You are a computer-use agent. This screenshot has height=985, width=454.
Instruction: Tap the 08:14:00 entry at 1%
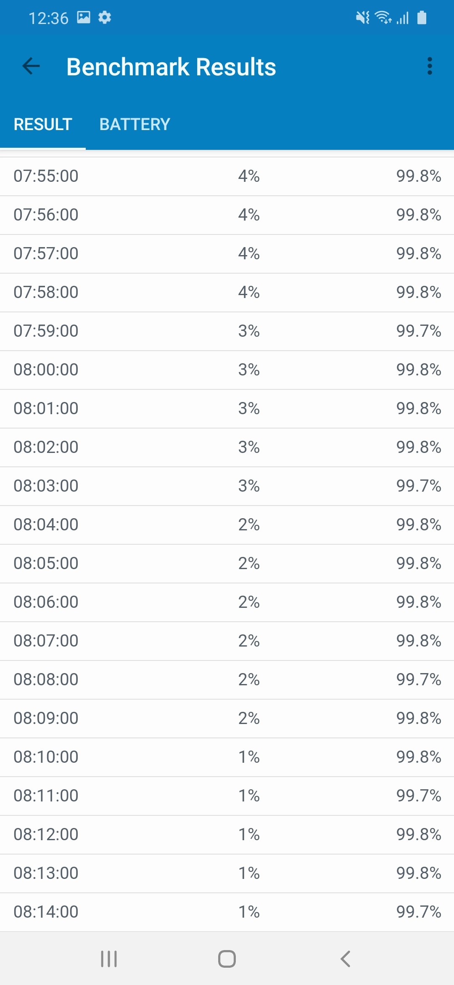click(227, 912)
